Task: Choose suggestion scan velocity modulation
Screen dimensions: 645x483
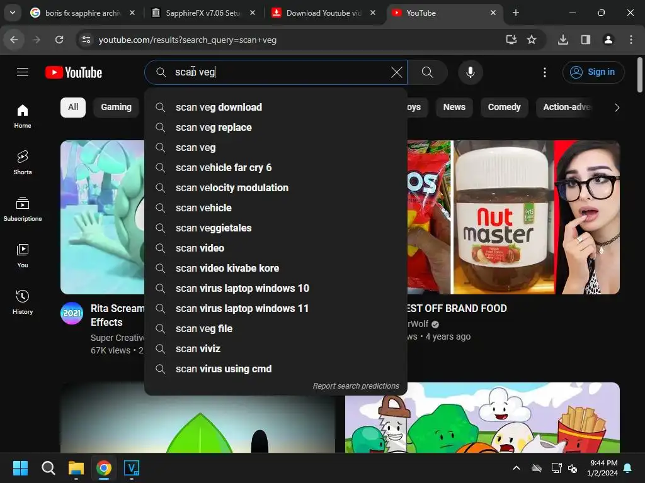Action: pos(276,187)
